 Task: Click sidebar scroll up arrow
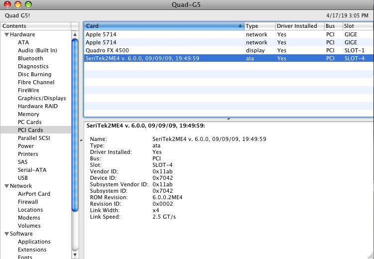75,34
